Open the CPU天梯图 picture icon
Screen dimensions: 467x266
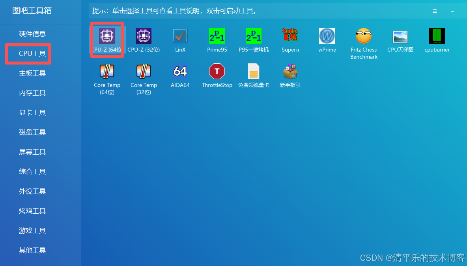(400, 37)
